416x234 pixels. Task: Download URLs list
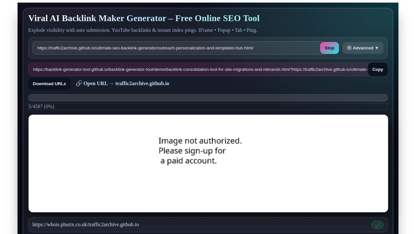(49, 84)
